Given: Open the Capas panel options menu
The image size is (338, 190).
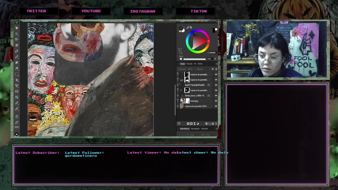Looking at the screenshot, I should (217, 64).
